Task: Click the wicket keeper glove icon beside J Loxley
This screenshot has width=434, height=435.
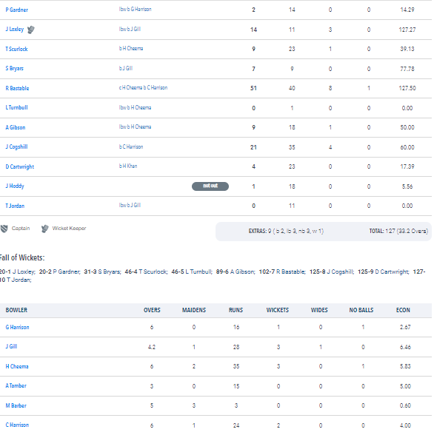Action: [x=31, y=30]
